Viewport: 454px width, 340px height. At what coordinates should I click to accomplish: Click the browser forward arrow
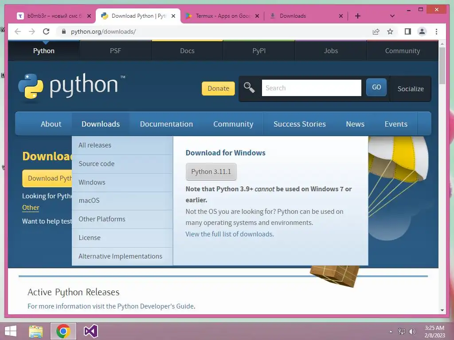point(32,31)
